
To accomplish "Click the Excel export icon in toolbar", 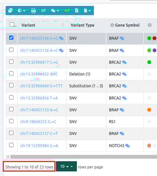I will (77, 11).
